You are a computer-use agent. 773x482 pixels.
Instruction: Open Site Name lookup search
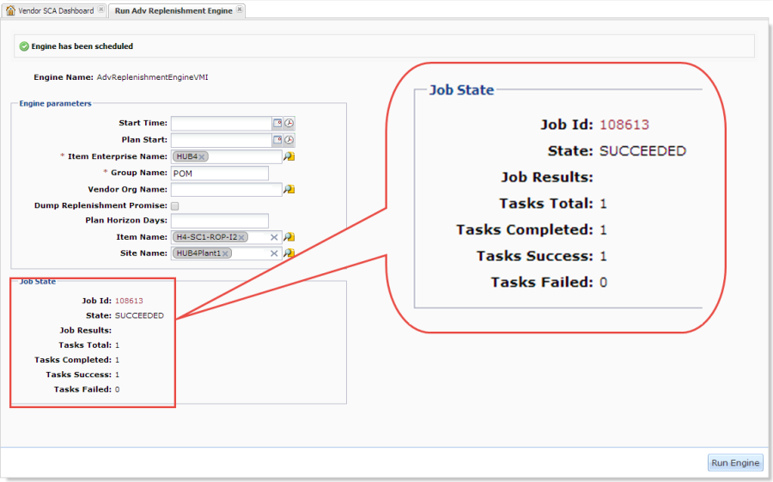tap(289, 253)
